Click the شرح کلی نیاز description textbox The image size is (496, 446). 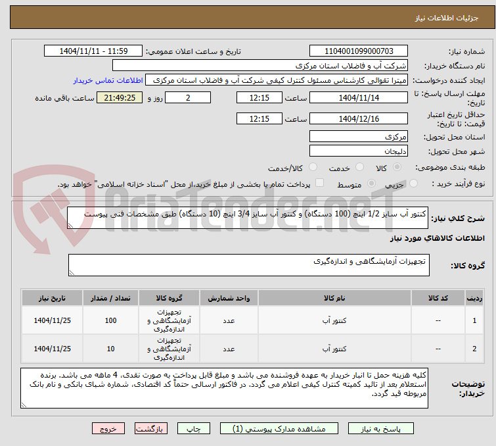(x=248, y=218)
